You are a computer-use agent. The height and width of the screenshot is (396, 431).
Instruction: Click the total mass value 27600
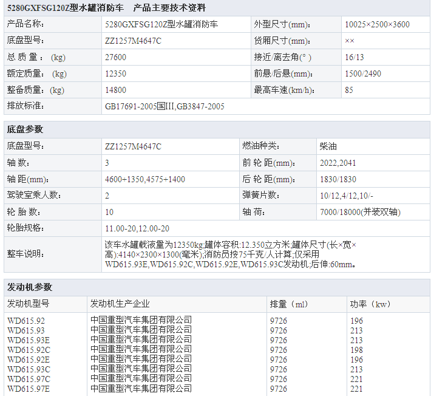pyautogui.click(x=115, y=58)
